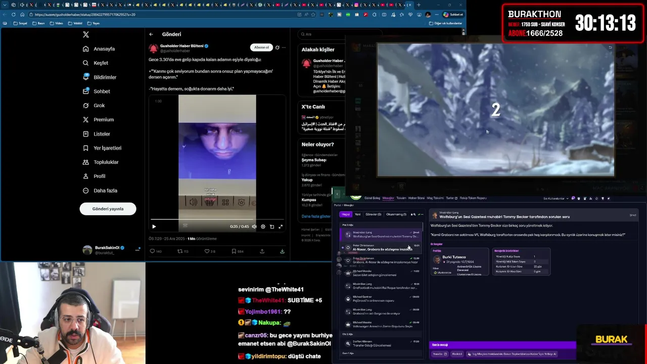Select the Hepsi inbox filter
The image size is (647, 364).
346,214
